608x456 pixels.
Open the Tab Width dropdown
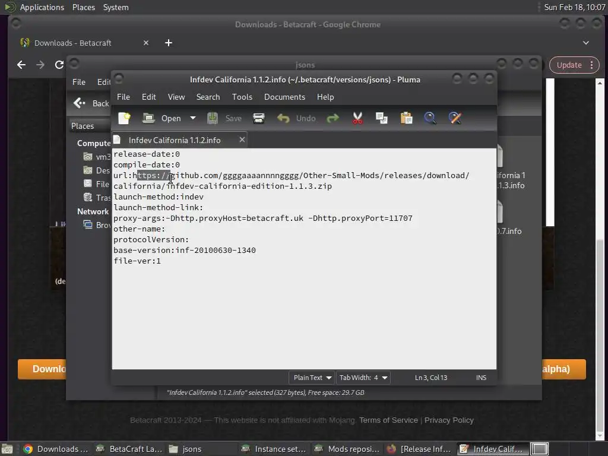point(363,378)
